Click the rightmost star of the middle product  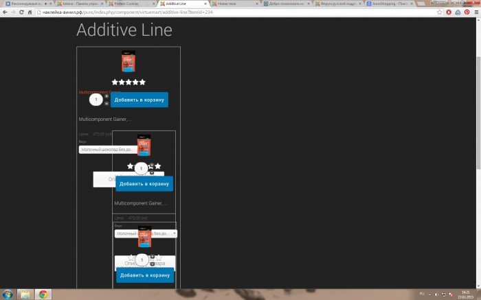[157, 166]
